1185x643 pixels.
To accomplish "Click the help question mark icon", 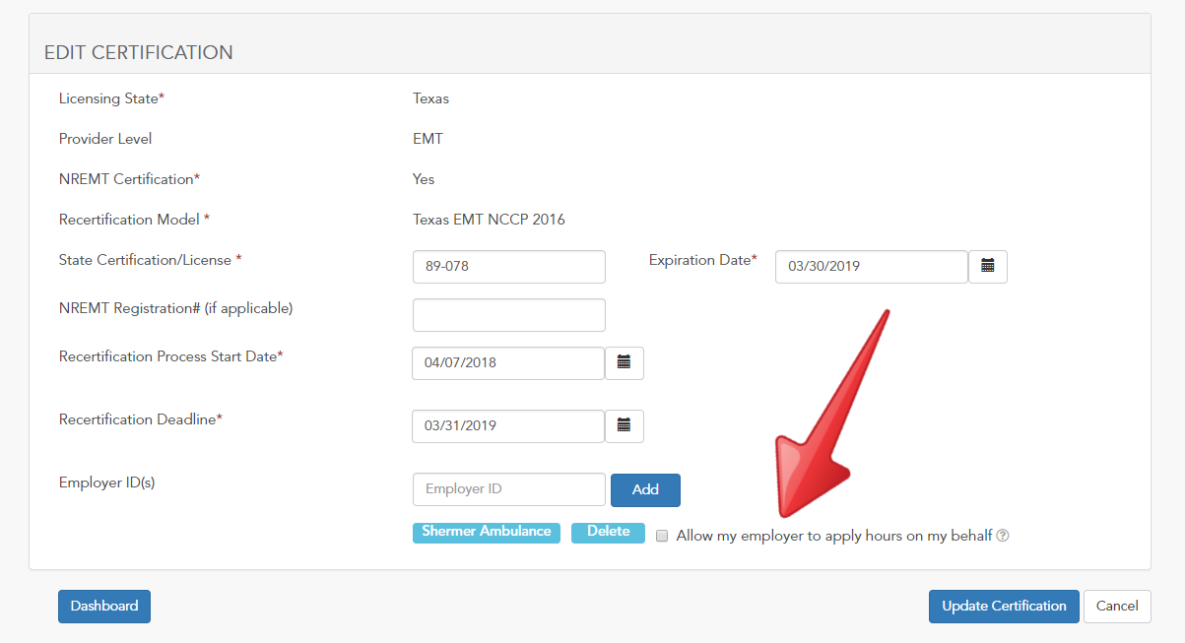I will click(1002, 535).
